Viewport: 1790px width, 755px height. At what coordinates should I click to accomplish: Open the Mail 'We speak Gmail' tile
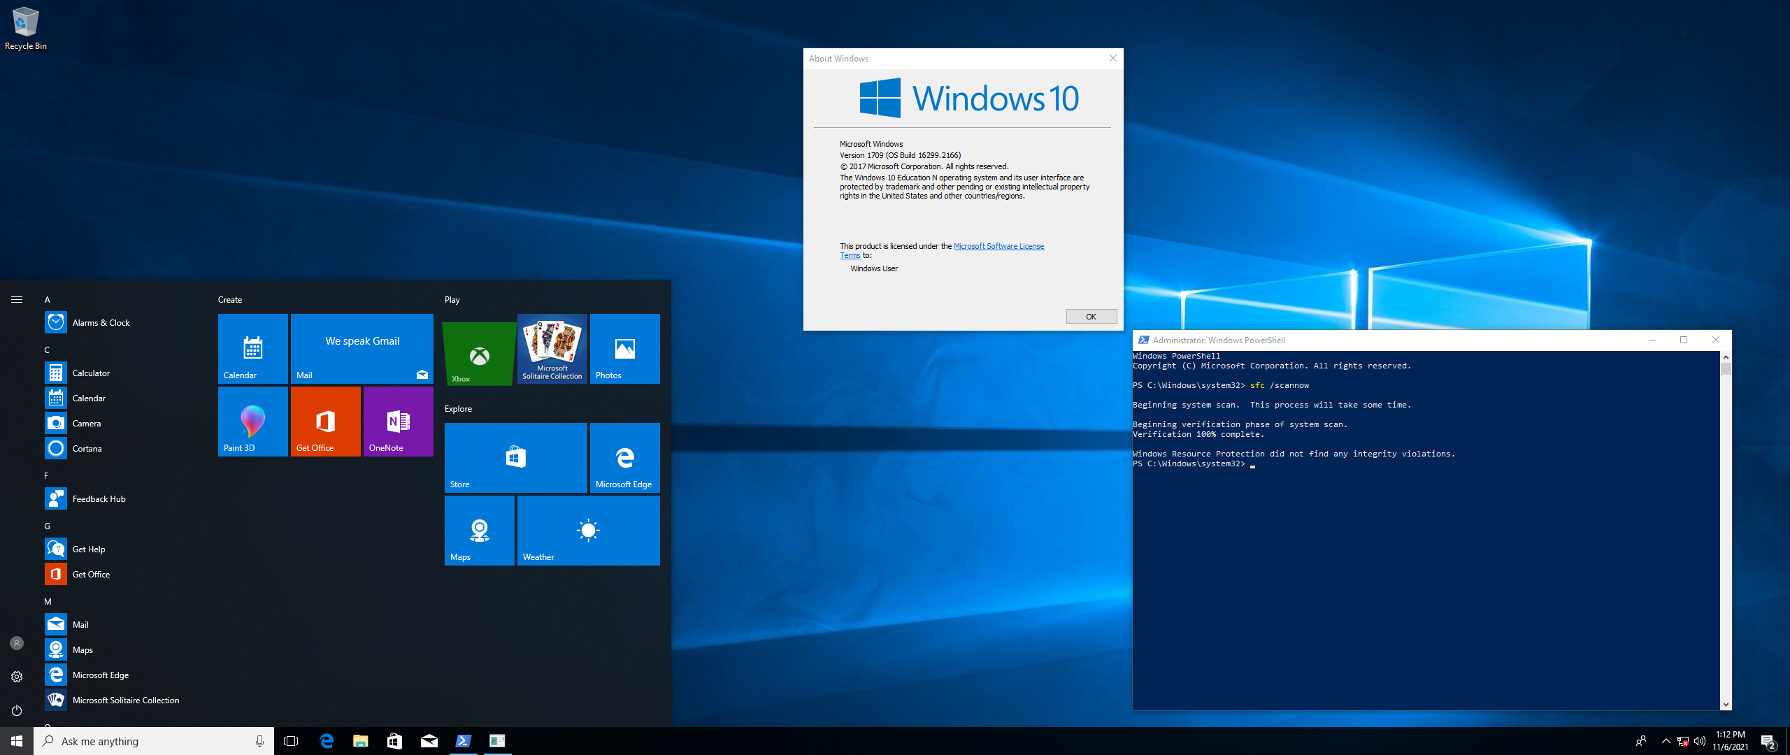pos(362,349)
